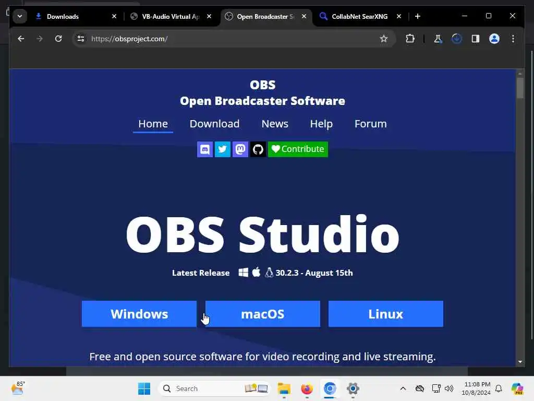Open the system tray volume icon
The width and height of the screenshot is (534, 401).
tap(449, 388)
